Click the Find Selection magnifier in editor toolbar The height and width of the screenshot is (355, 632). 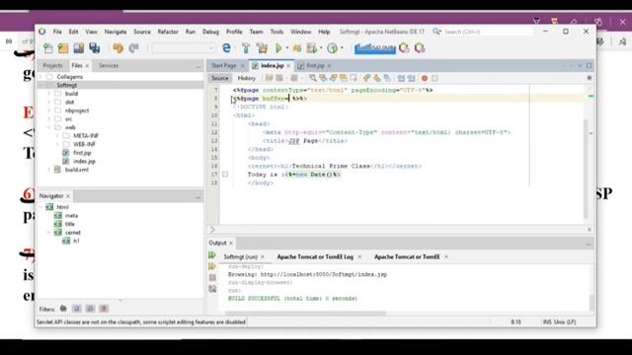pos(312,78)
